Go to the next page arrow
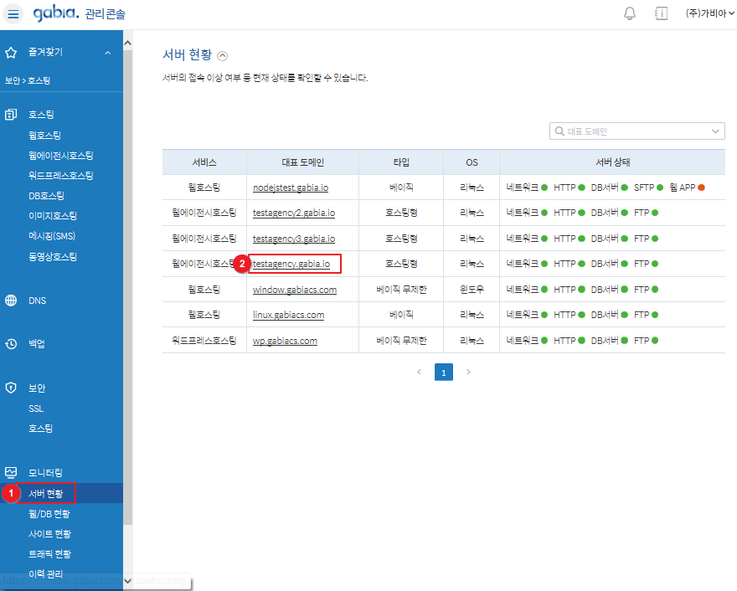The image size is (737, 591). pos(468,372)
